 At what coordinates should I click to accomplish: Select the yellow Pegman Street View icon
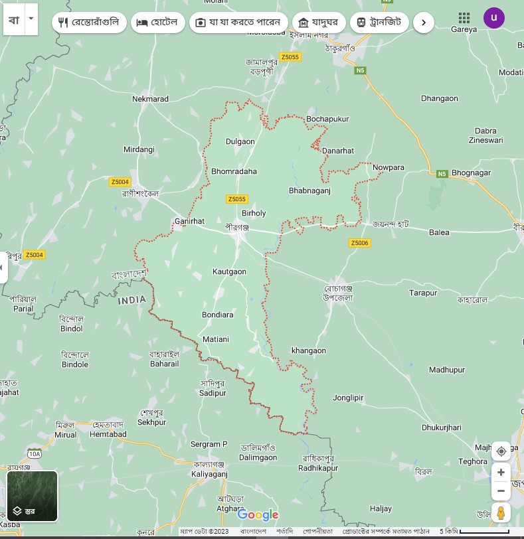[501, 513]
